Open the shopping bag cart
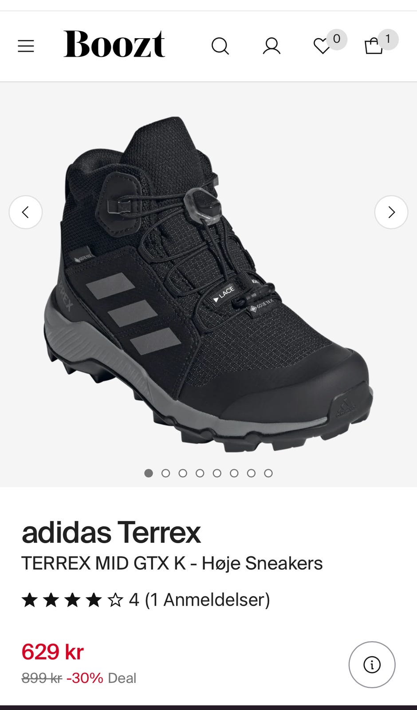Screen dimensions: 417x710 (374, 46)
